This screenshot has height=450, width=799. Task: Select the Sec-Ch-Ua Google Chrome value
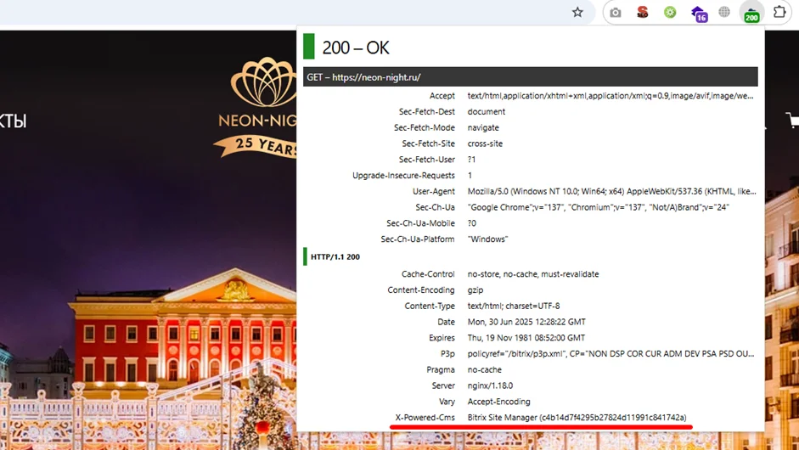(x=599, y=207)
